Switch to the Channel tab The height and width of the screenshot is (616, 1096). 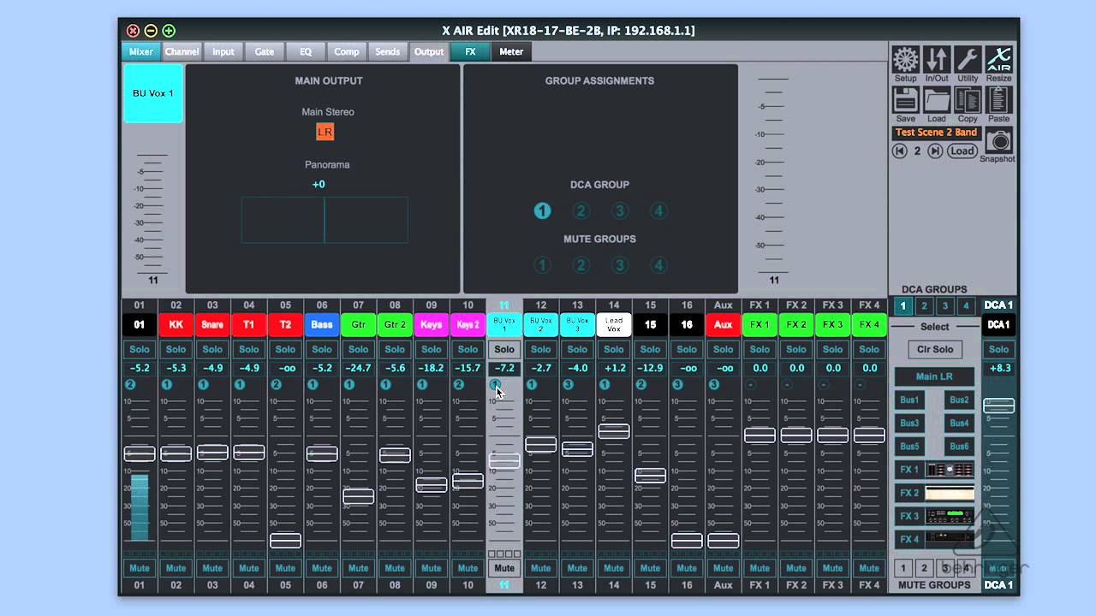[x=182, y=52]
